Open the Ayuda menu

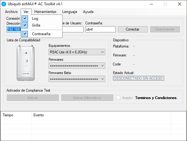coord(88,12)
